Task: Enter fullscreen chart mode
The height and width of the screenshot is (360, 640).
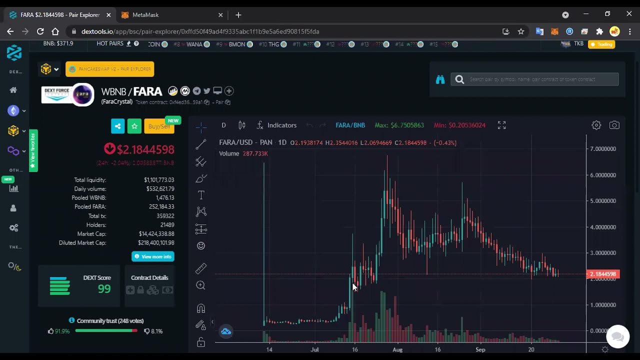Action: tap(501, 125)
